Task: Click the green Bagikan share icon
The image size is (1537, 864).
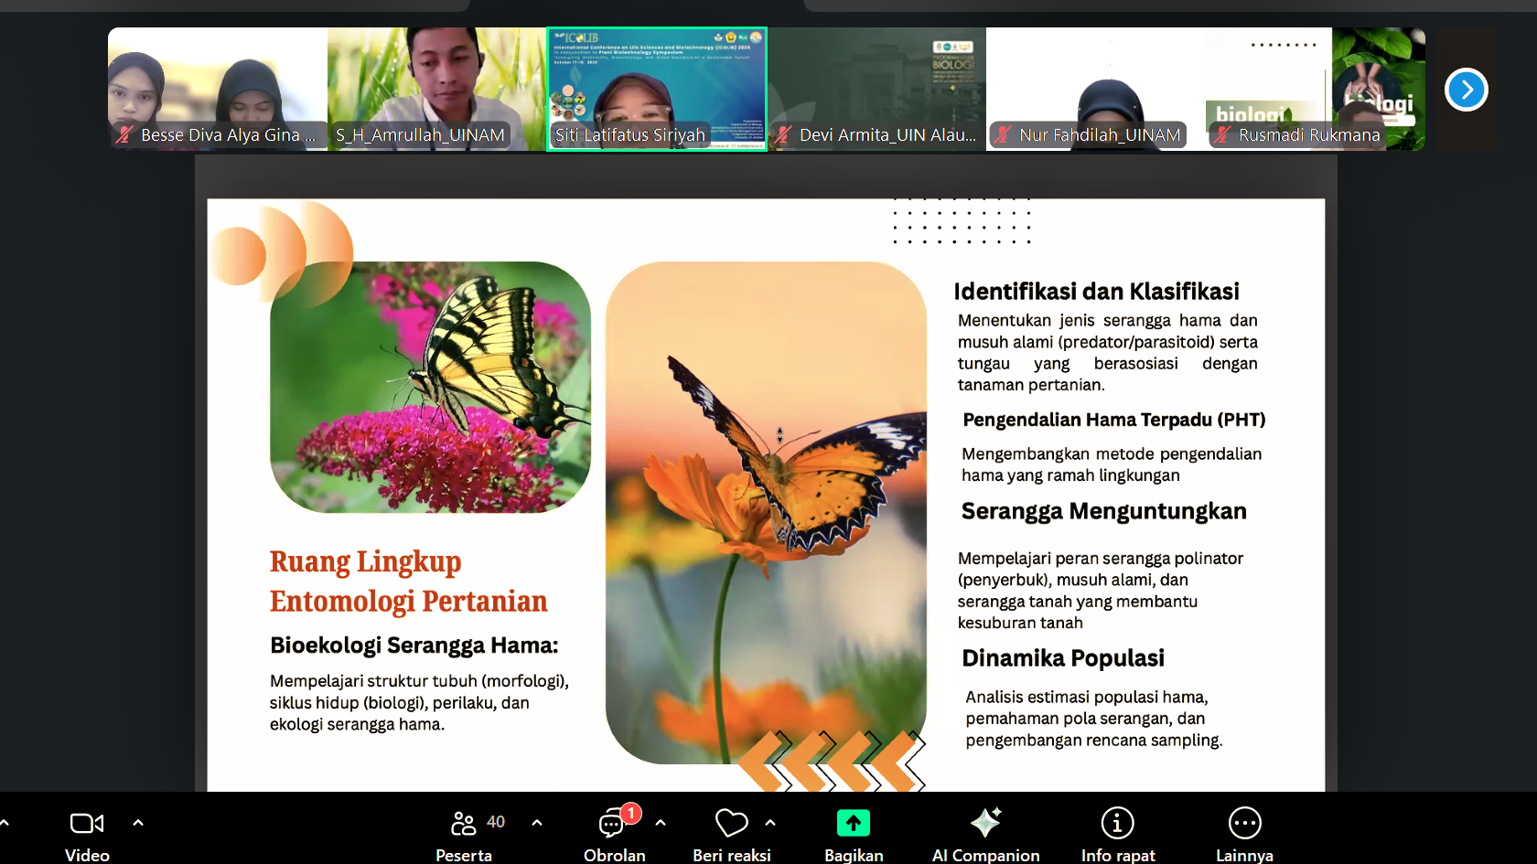Action: [x=853, y=823]
